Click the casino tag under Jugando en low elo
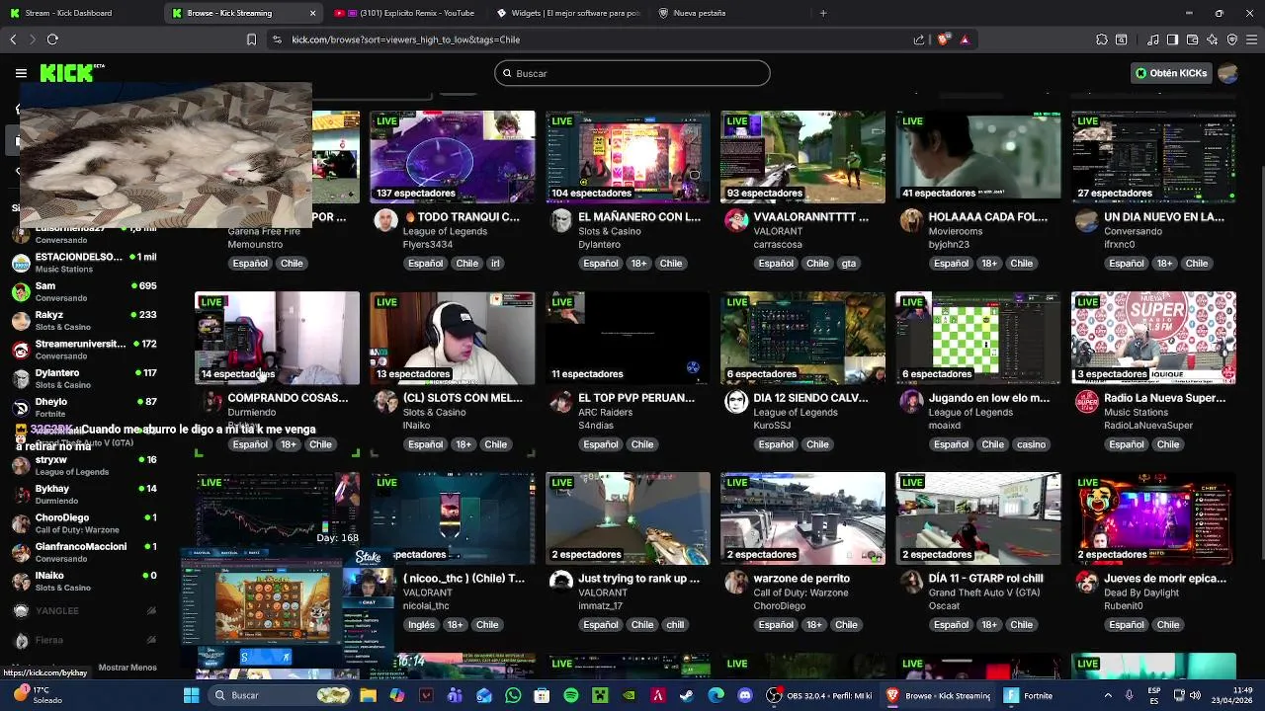 [1031, 444]
